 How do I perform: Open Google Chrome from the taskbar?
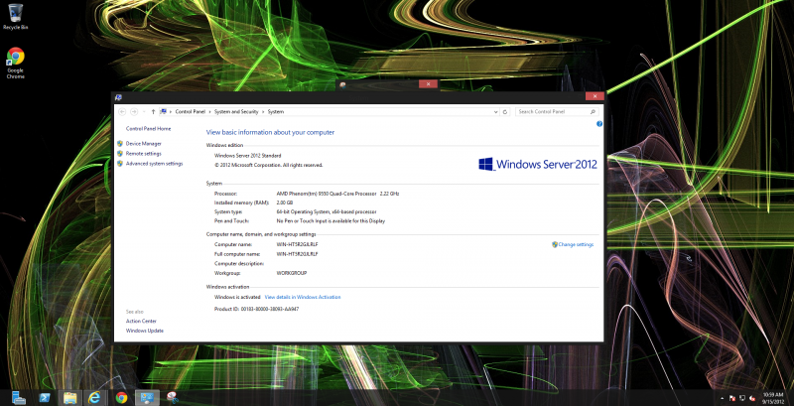pyautogui.click(x=121, y=398)
